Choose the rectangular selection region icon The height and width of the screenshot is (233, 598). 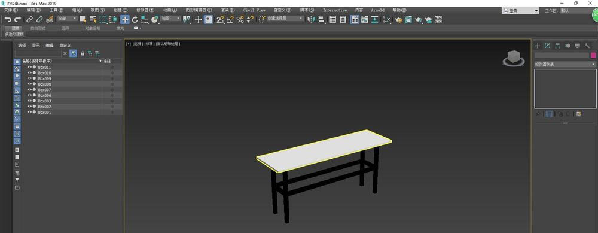pyautogui.click(x=103, y=19)
